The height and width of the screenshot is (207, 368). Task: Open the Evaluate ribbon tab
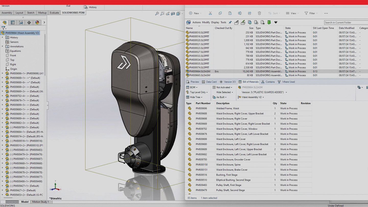click(x=54, y=13)
